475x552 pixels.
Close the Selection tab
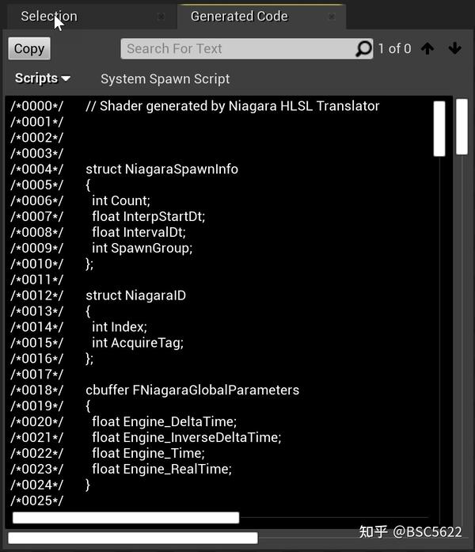tap(161, 17)
